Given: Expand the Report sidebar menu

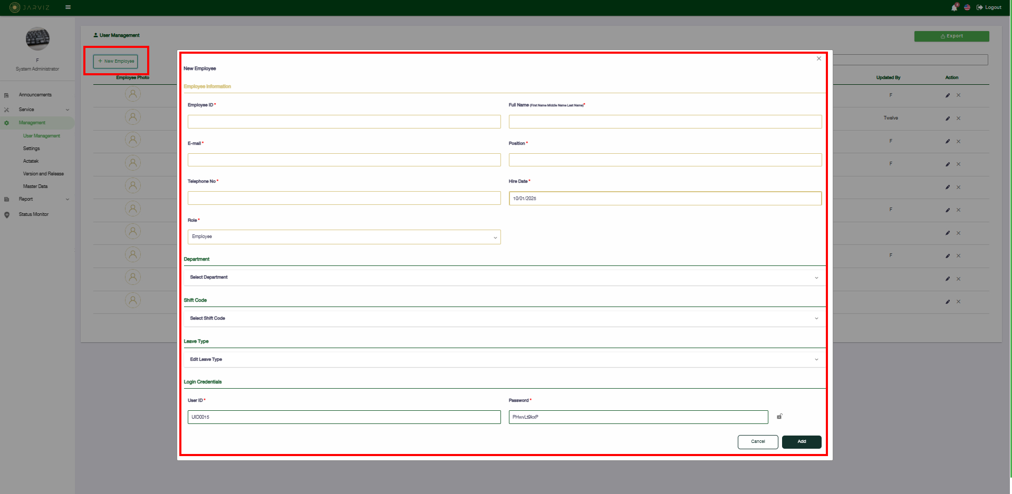Looking at the screenshot, I should pyautogui.click(x=26, y=199).
